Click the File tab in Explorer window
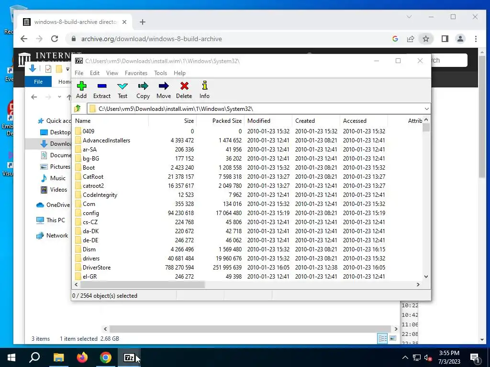 pyautogui.click(x=38, y=82)
